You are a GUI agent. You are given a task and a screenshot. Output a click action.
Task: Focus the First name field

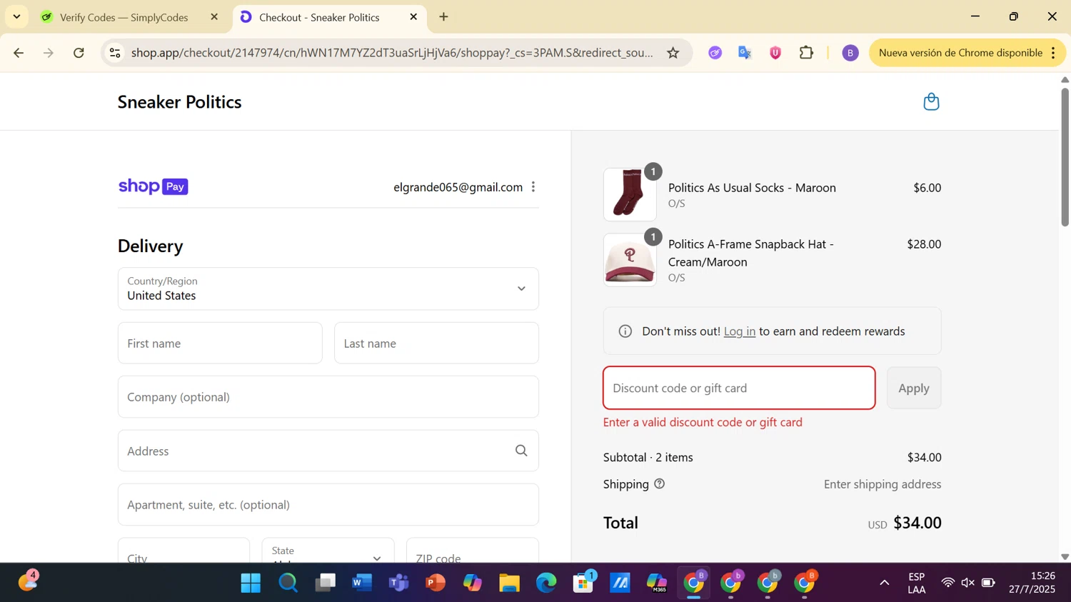click(x=220, y=343)
